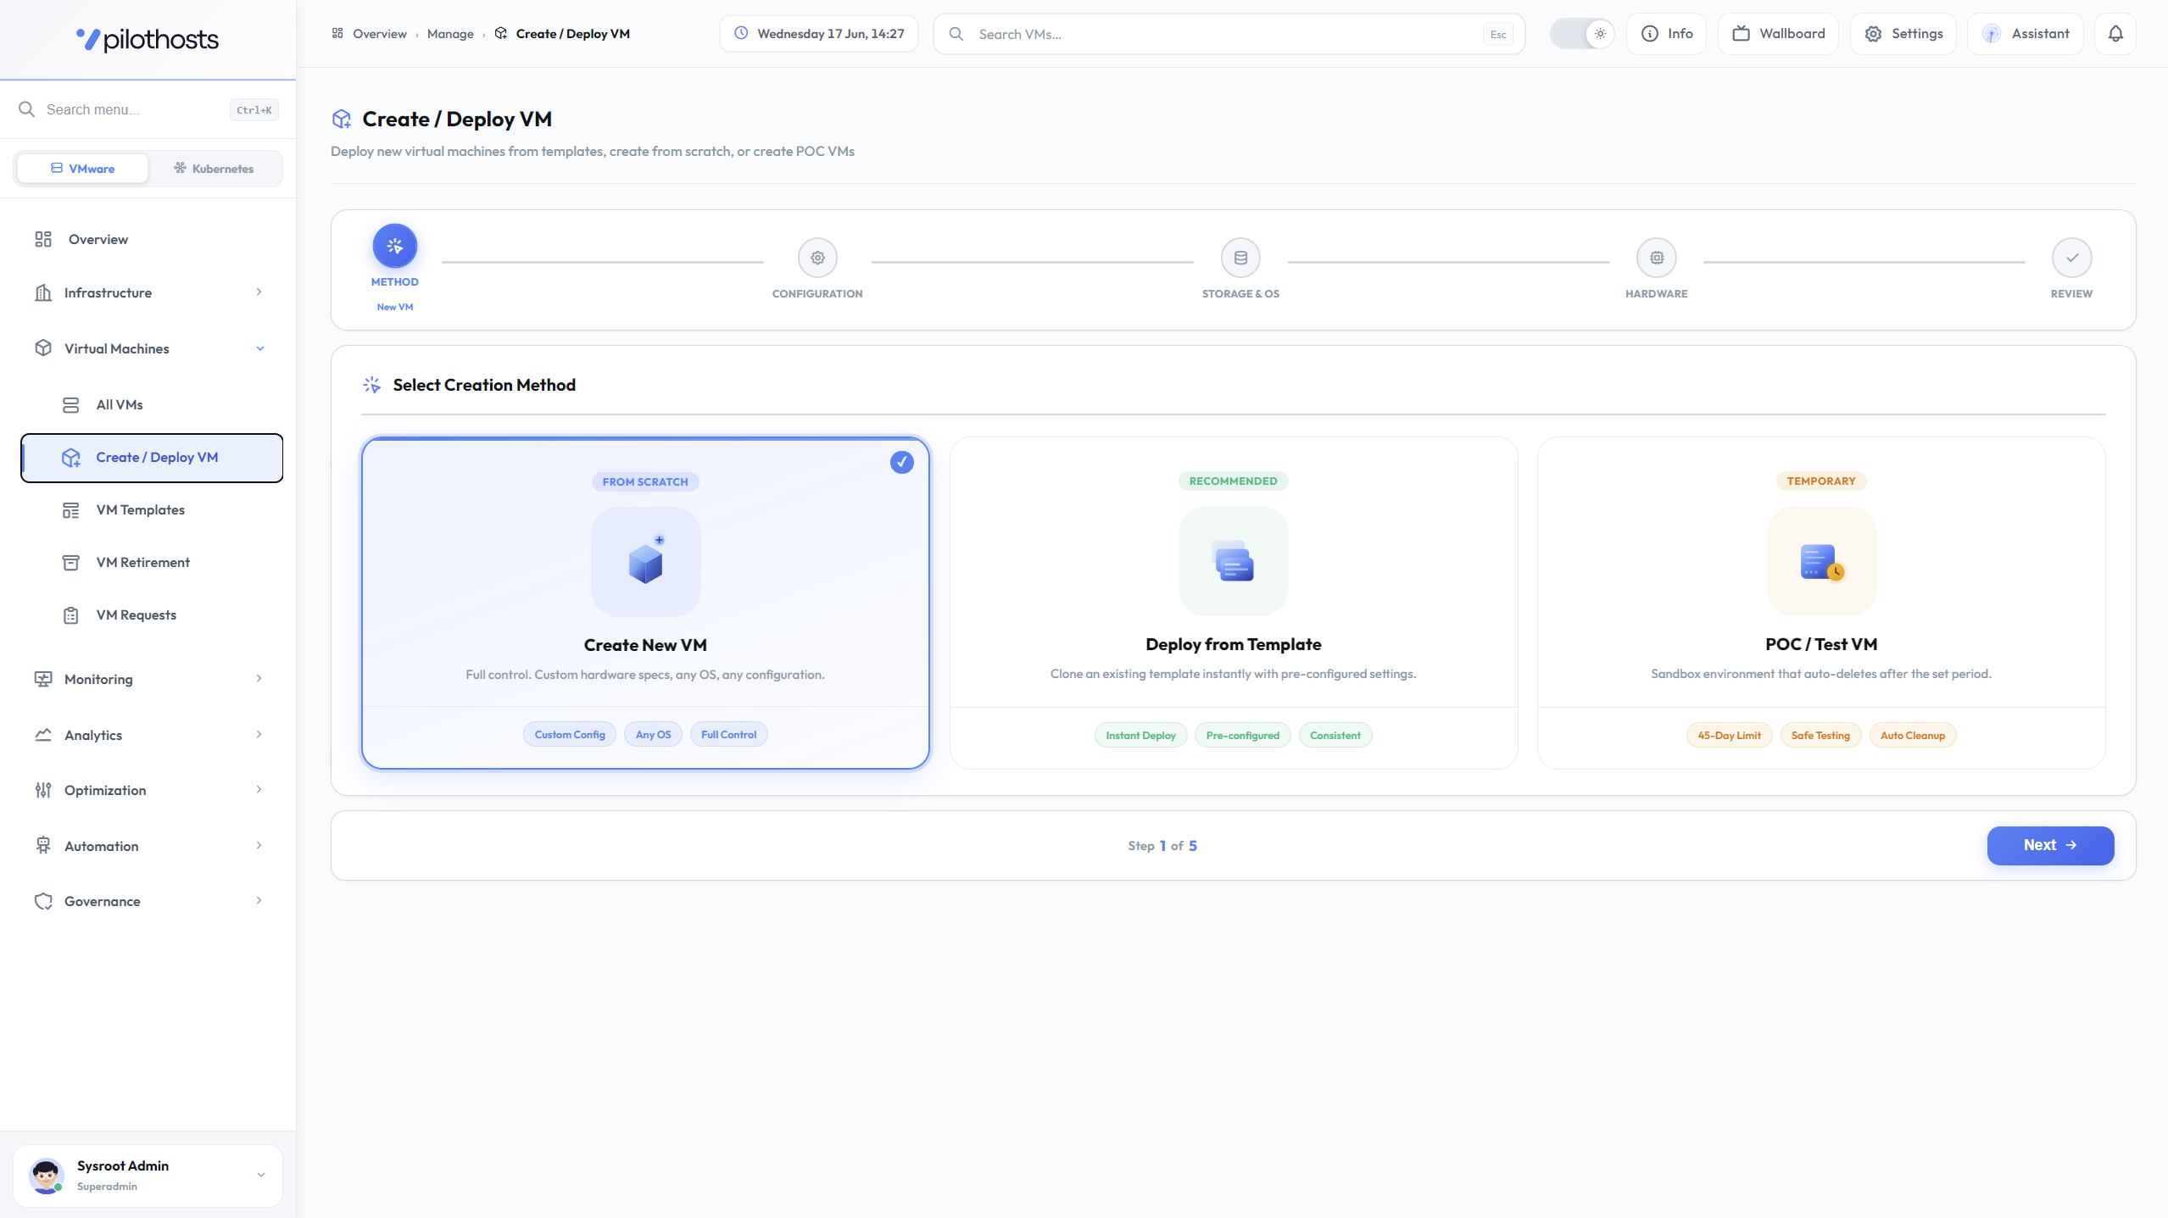
Task: Click the All VMs server icon
Action: (x=71, y=404)
